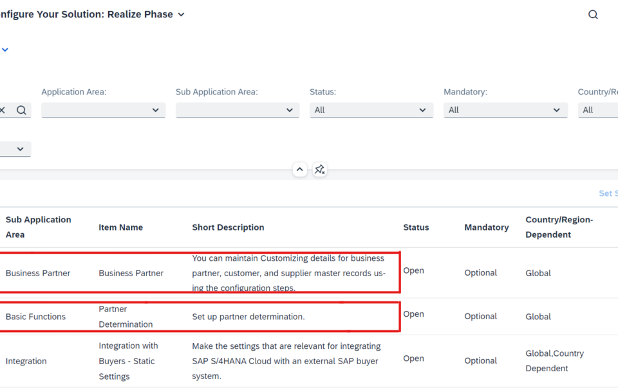618x388 pixels.
Task: Click Open status of Integration row
Action: pos(413,358)
